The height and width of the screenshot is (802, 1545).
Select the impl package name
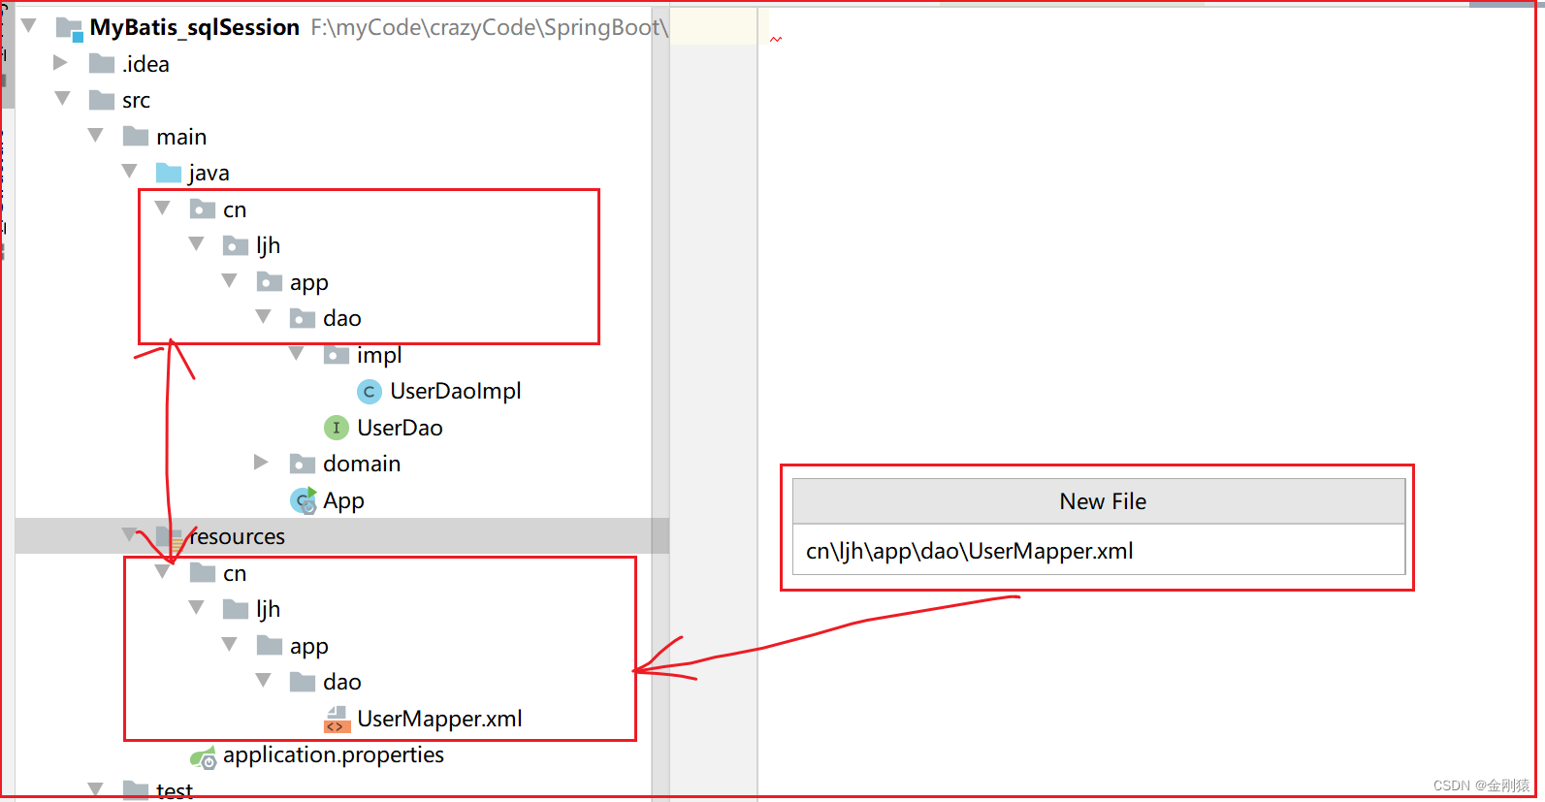coord(379,356)
